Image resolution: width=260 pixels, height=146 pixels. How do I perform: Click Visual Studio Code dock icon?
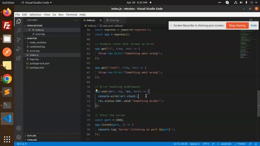(7, 118)
